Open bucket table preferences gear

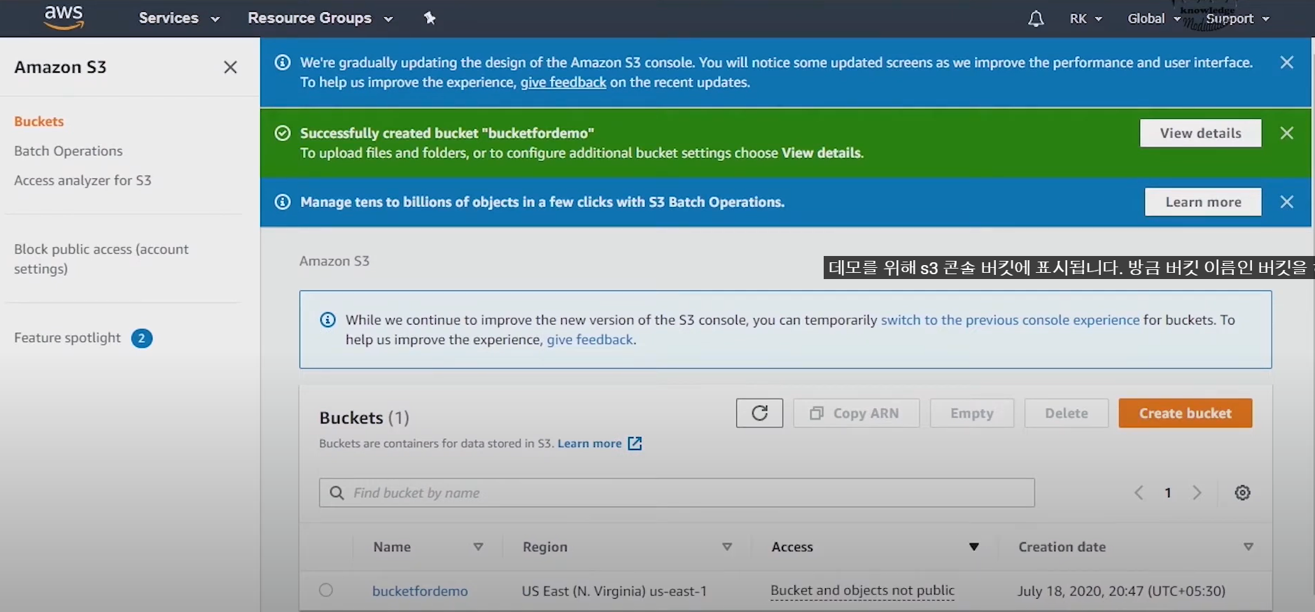1242,493
